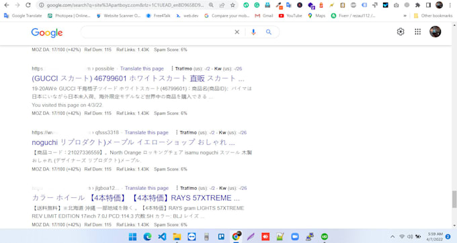The image size is (457, 243).
Task: Open Website Scanner bookmark
Action: pyautogui.click(x=118, y=15)
